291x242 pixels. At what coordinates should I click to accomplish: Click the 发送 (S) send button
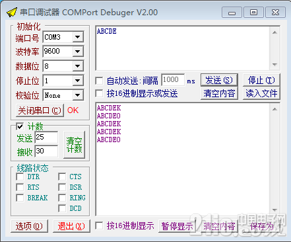219,80
